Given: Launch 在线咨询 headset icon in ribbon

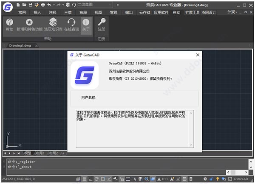Looking at the screenshot, I should (x=71, y=25).
